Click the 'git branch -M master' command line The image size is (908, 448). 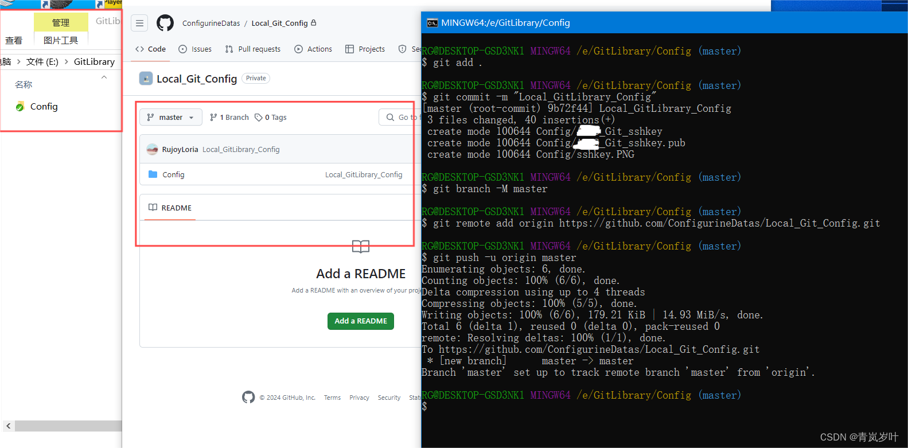point(485,189)
